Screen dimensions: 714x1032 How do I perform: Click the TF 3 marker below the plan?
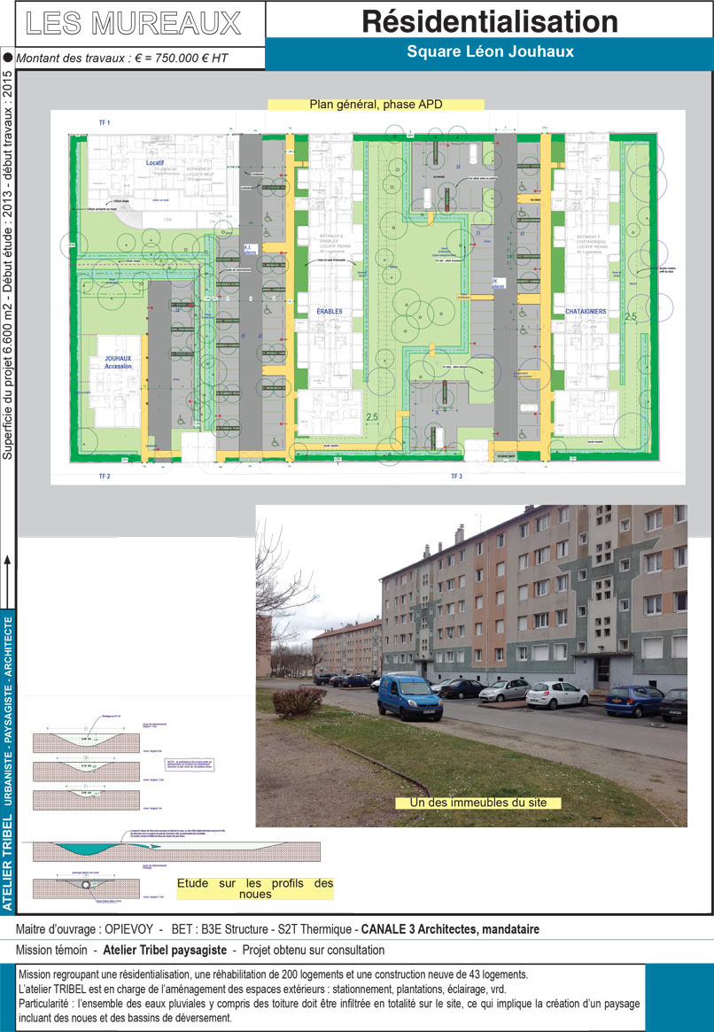pyautogui.click(x=457, y=477)
